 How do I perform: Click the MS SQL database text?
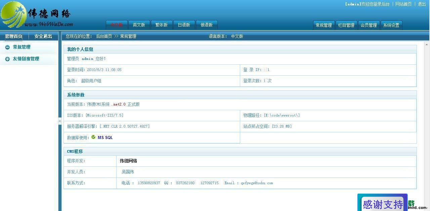click(105, 138)
